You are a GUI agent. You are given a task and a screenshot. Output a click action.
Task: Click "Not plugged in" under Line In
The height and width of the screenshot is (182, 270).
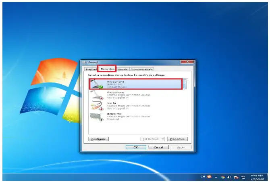click(117, 108)
